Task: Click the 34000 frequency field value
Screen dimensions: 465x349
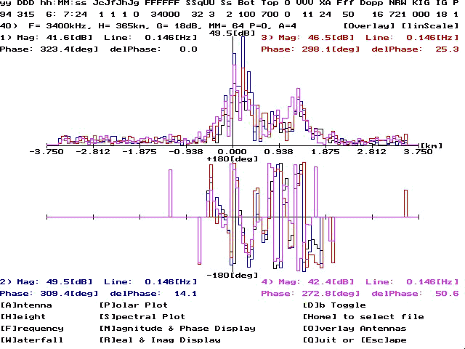Action: click(166, 15)
